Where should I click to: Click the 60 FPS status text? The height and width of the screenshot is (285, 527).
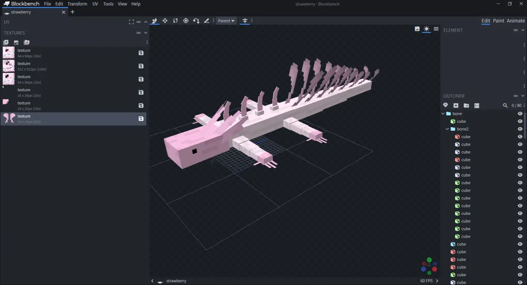point(426,281)
